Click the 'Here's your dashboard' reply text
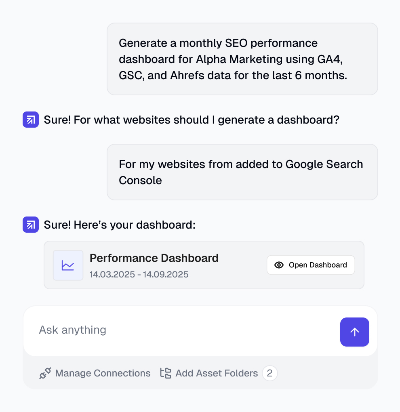The height and width of the screenshot is (412, 400). click(120, 225)
